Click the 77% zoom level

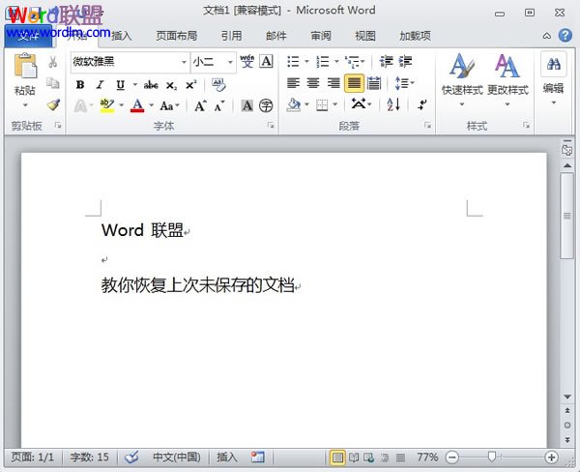pos(427,457)
